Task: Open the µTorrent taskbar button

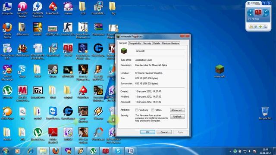Action: tap(93, 151)
